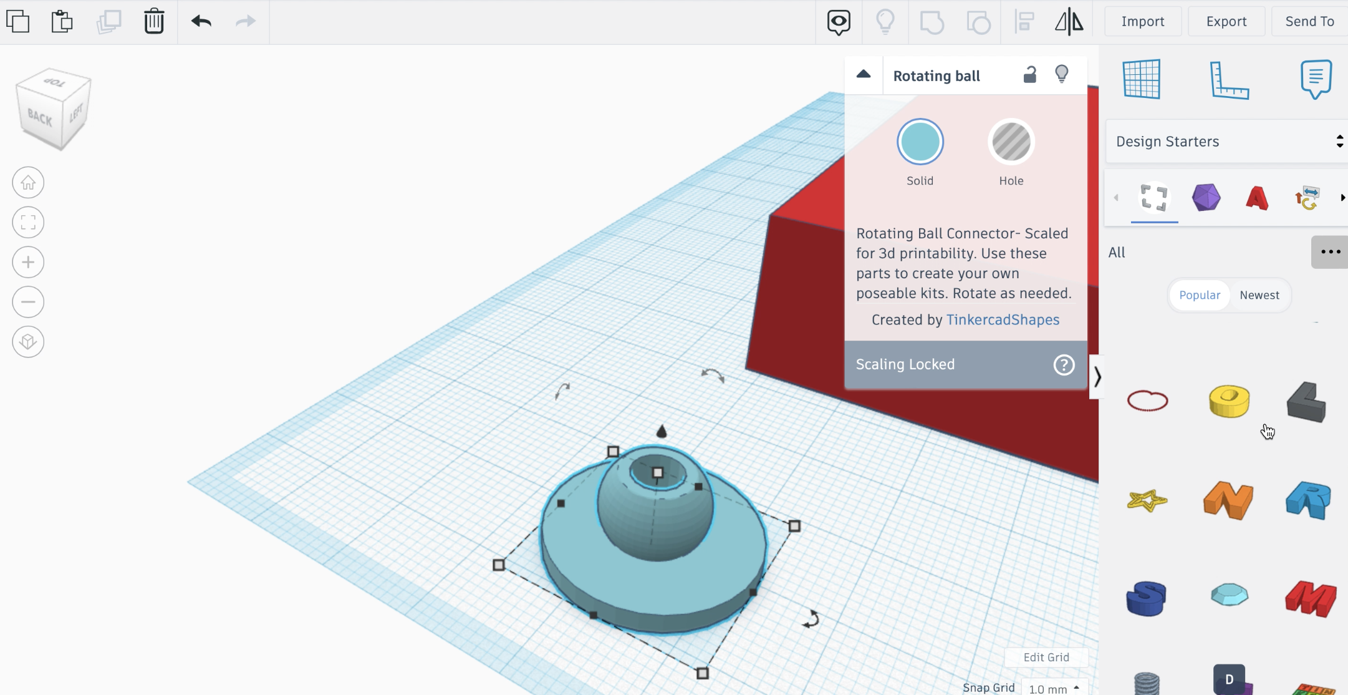Image resolution: width=1348 pixels, height=695 pixels.
Task: Click the Import button
Action: point(1143,22)
